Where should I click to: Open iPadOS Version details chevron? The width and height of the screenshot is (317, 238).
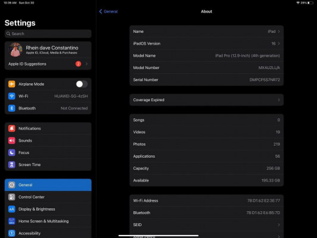point(279,43)
